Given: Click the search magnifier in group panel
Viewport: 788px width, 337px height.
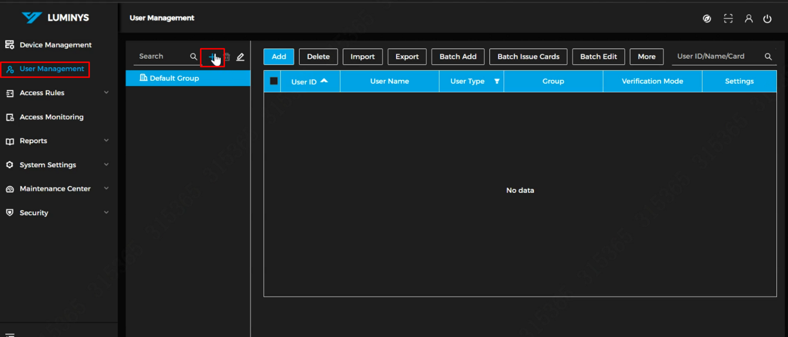Looking at the screenshot, I should (193, 56).
